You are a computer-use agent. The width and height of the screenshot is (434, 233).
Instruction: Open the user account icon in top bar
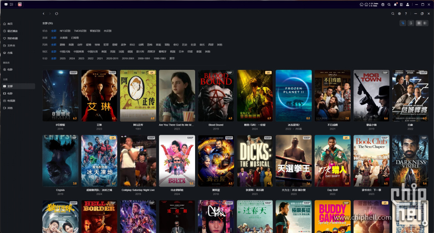407,4
